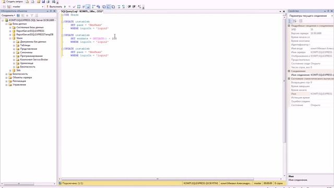334x188 pixels.
Task: Click the editor horizontal scrollbar
Action: tap(158, 179)
